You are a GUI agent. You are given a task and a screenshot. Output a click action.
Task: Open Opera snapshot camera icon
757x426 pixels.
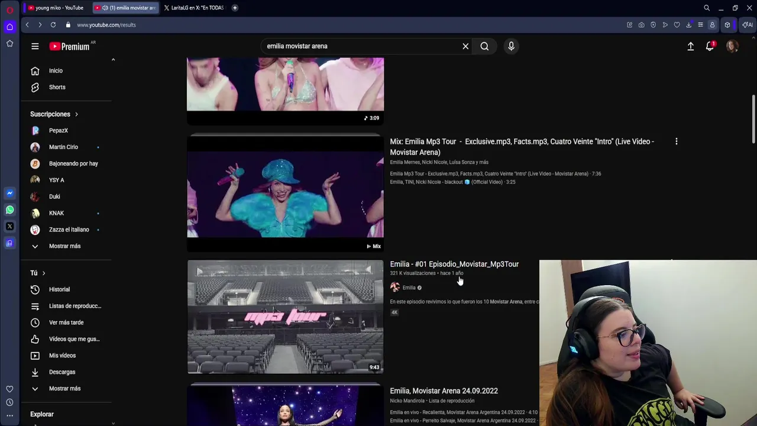pyautogui.click(x=641, y=25)
